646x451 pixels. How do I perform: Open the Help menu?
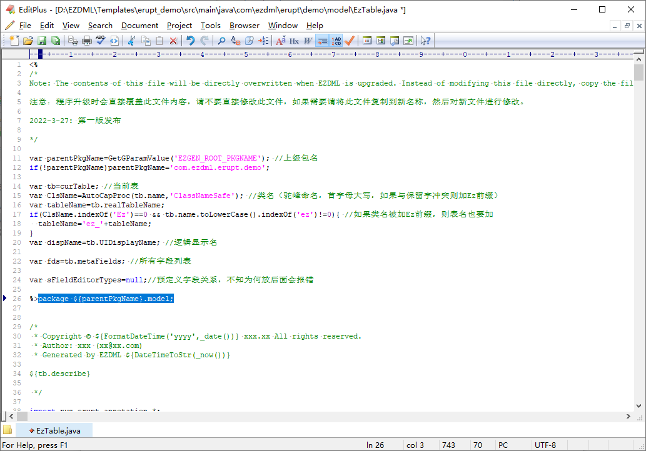point(315,26)
